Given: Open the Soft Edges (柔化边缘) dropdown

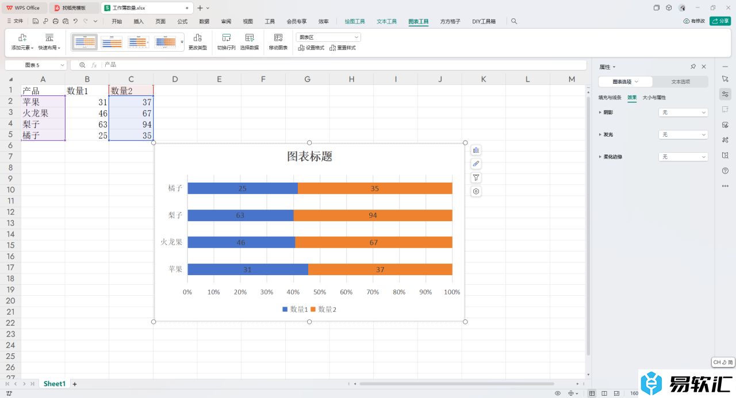Looking at the screenshot, I should pos(683,157).
